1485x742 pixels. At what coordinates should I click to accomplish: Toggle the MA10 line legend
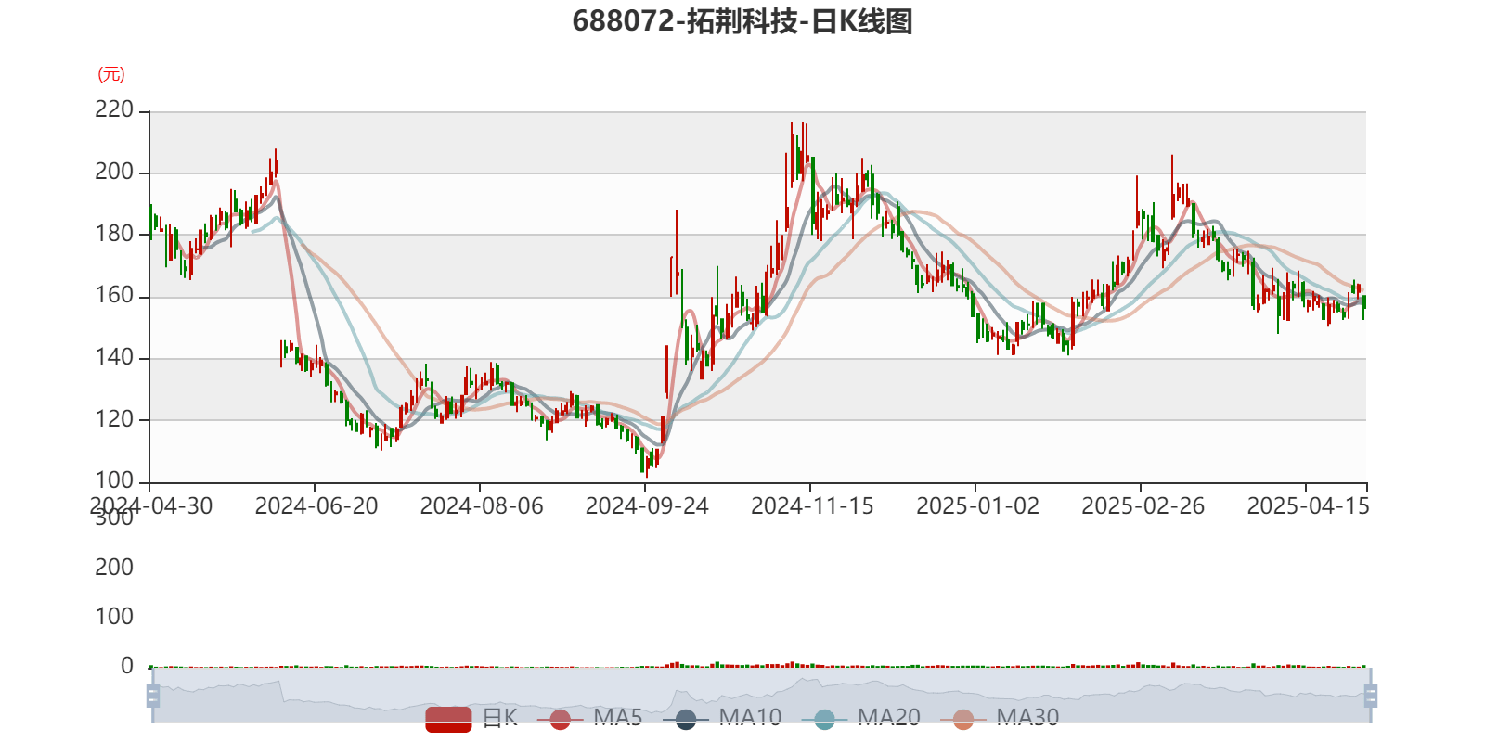pos(722,719)
